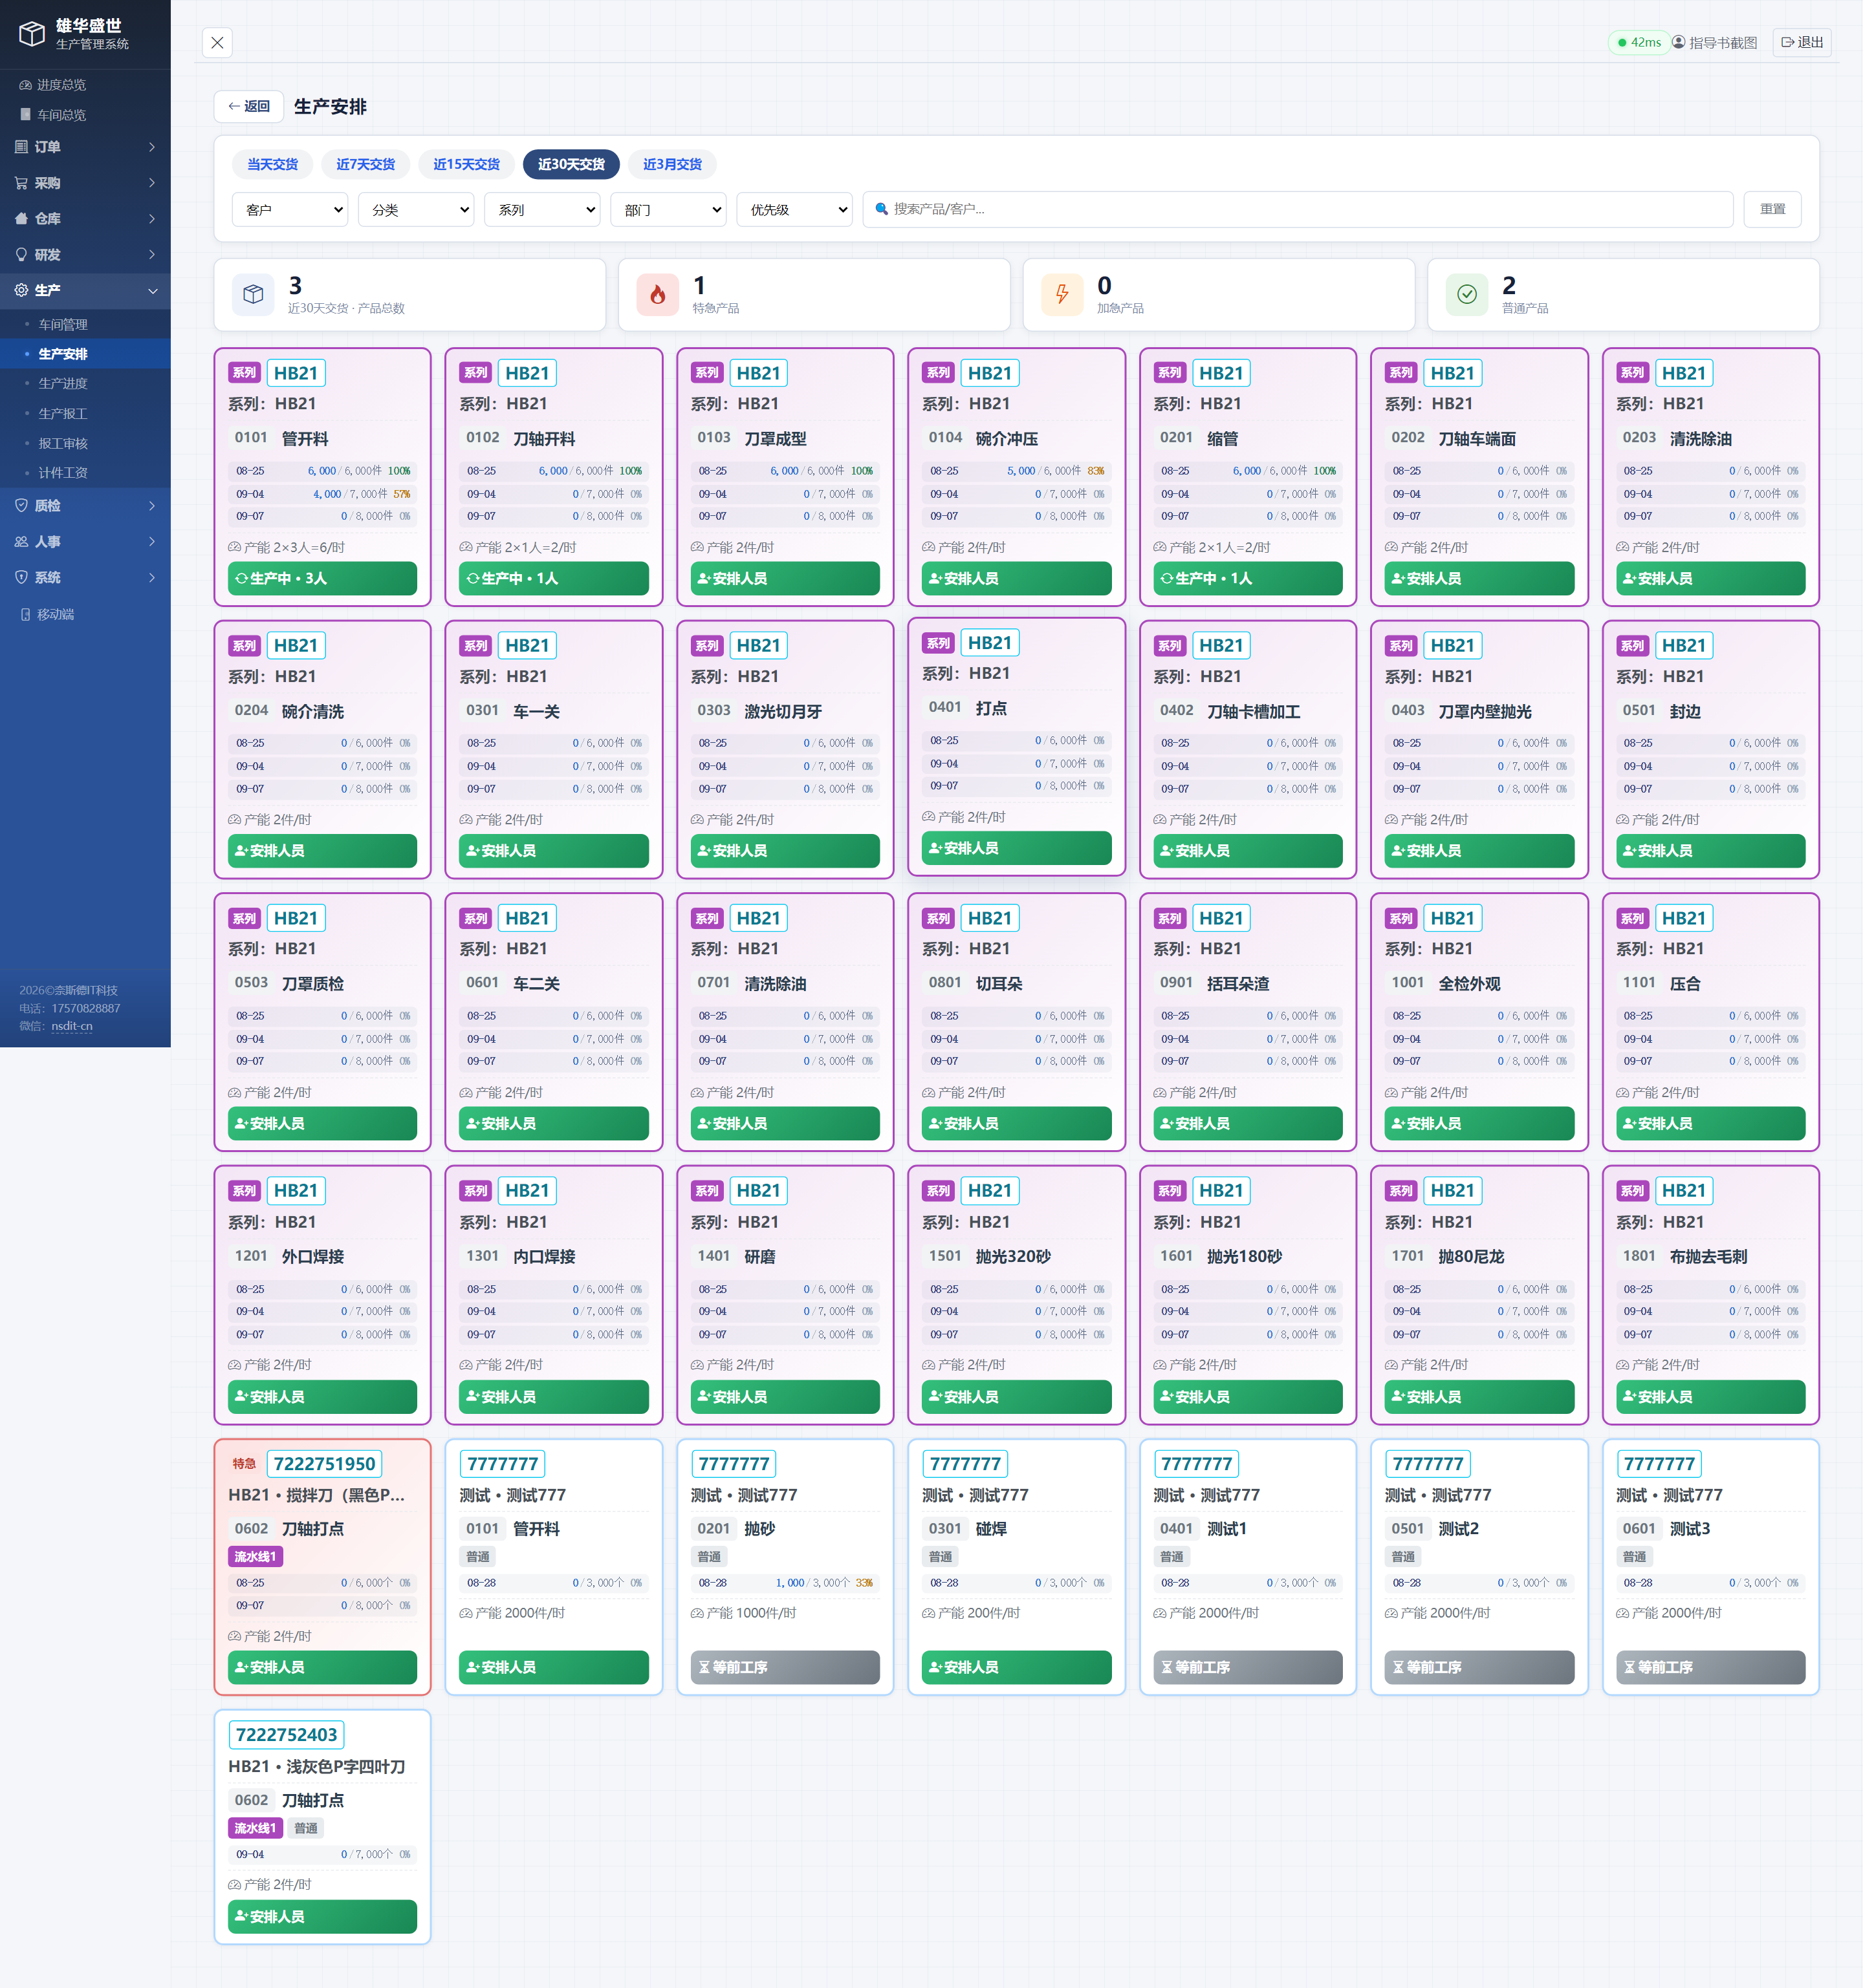Click the 重置 reset button
The height and width of the screenshot is (1988, 1863).
tap(1773, 210)
